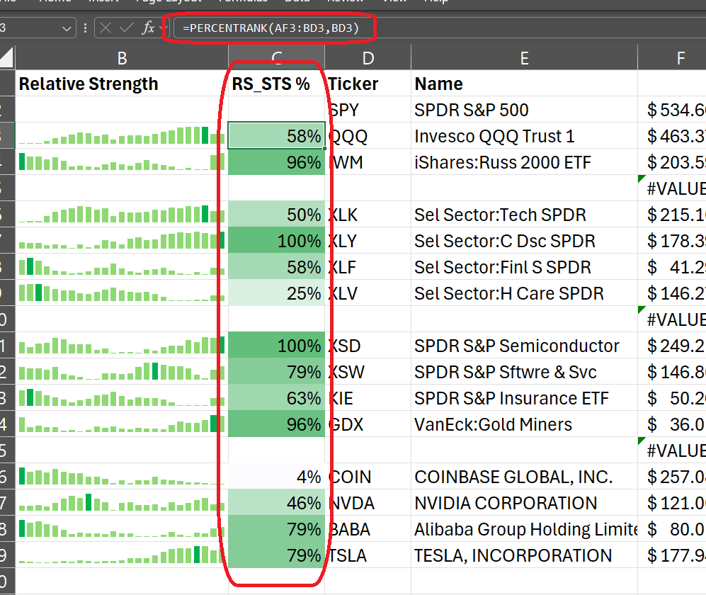
Task: Click the #VALUE error cell below XLV
Action: click(x=672, y=319)
